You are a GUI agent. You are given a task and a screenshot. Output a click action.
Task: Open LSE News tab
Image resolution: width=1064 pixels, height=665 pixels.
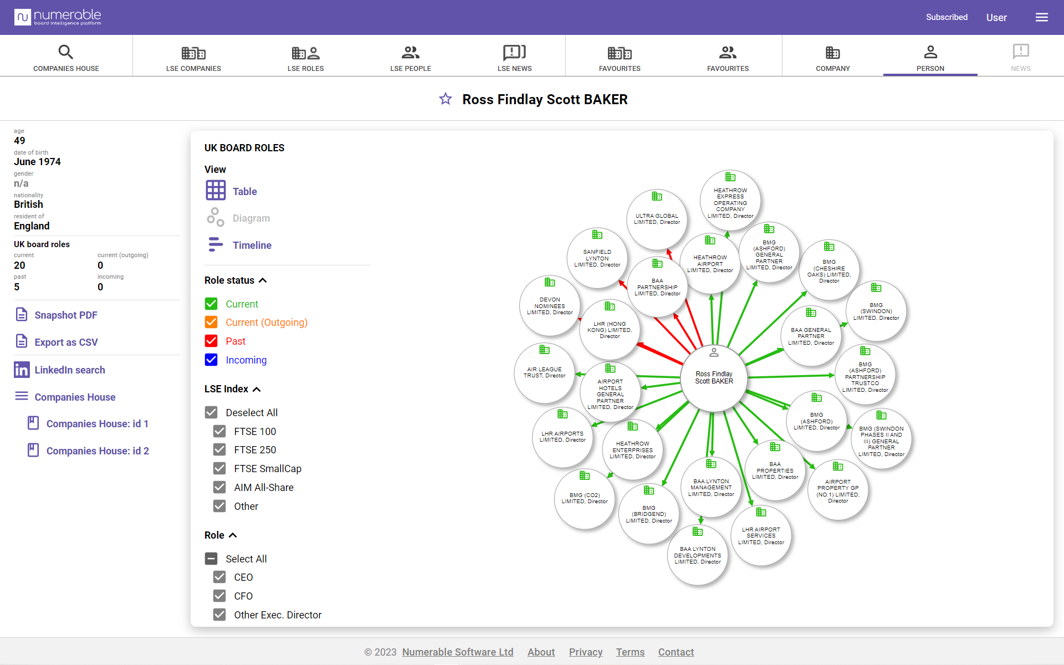point(514,58)
